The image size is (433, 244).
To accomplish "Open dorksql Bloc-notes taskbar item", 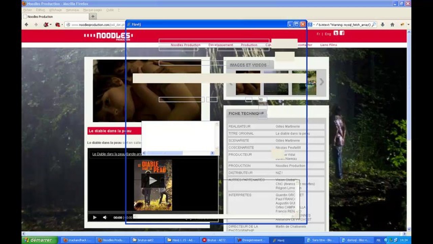I will pyautogui.click(x=356, y=240).
